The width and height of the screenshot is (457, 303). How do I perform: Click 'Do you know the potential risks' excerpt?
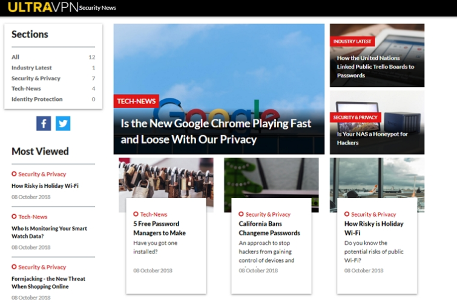[x=374, y=252]
